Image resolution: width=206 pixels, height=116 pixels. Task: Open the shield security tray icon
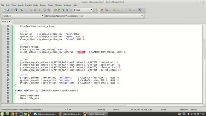(184, 114)
